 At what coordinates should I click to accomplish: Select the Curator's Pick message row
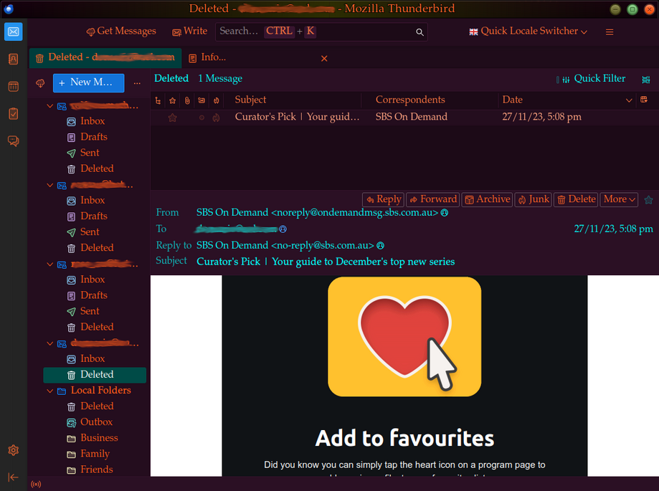[x=404, y=117]
